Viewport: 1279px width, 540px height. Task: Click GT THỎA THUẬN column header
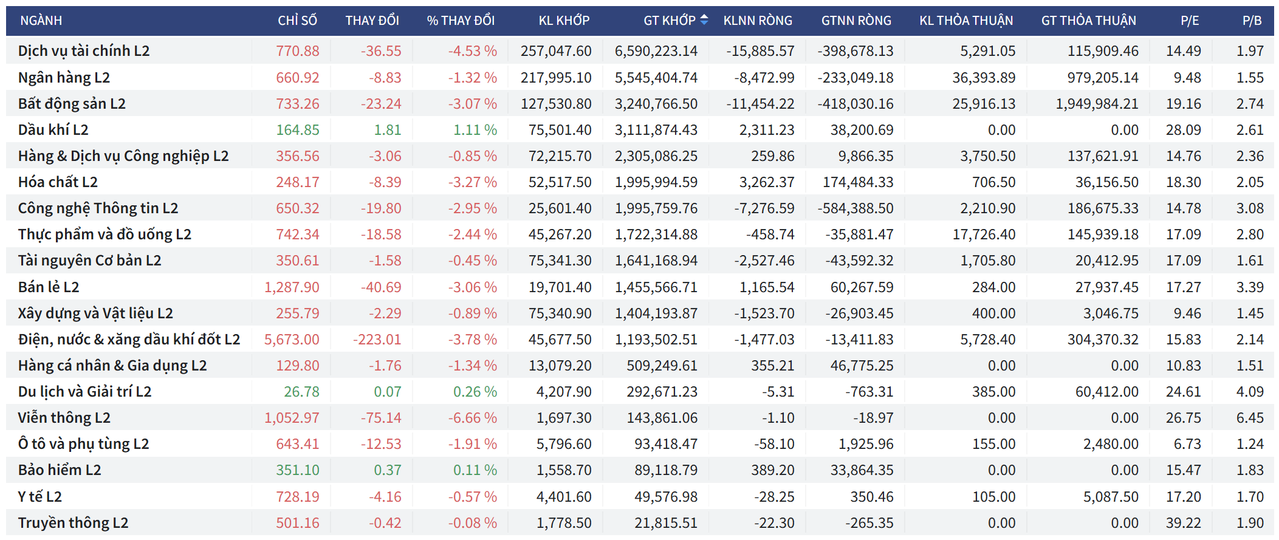tap(1088, 21)
